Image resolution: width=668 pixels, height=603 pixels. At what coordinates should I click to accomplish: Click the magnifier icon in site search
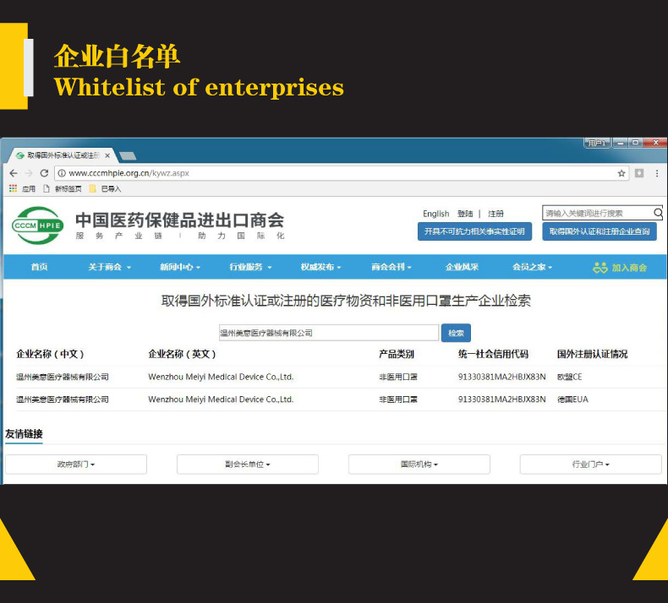click(658, 214)
